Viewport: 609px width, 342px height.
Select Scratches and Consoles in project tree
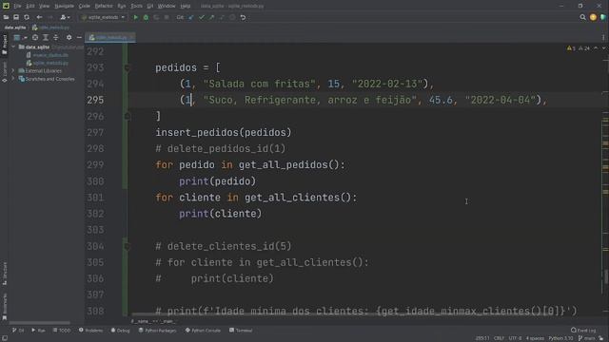tap(49, 79)
